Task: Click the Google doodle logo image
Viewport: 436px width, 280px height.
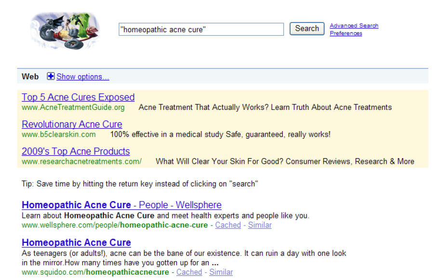Action: (x=65, y=30)
